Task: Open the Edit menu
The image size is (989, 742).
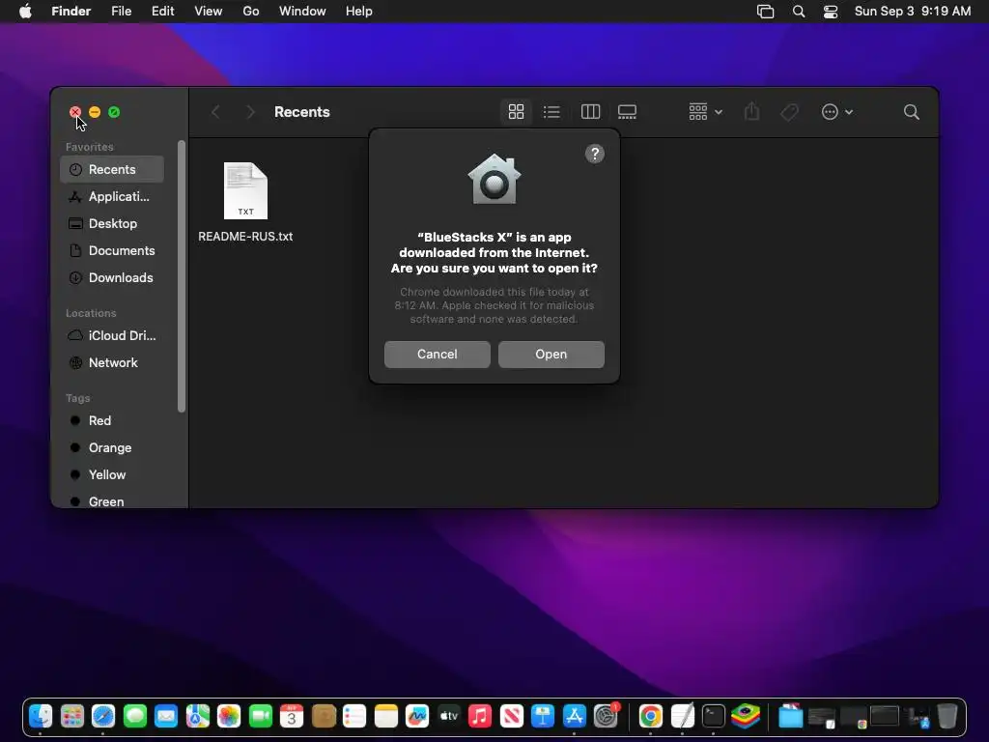Action: tap(162, 11)
